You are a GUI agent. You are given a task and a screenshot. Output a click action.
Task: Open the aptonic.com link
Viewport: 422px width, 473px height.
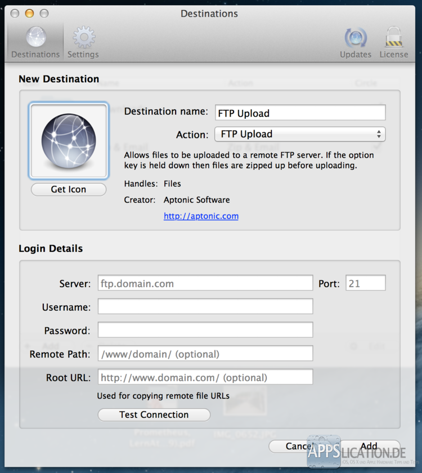tap(201, 216)
